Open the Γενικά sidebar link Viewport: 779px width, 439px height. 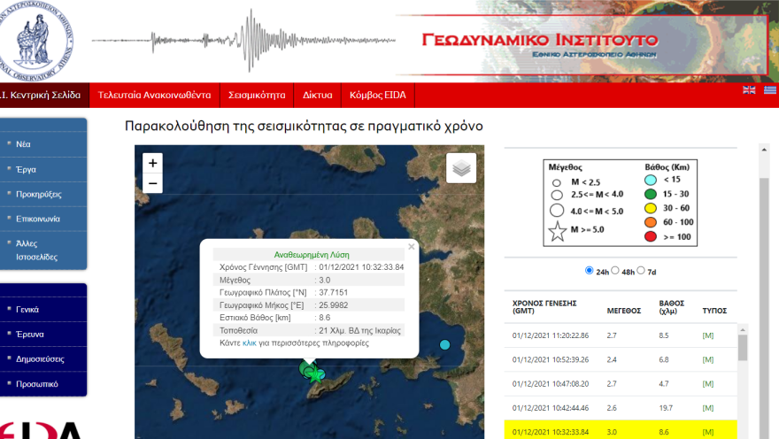tap(27, 310)
